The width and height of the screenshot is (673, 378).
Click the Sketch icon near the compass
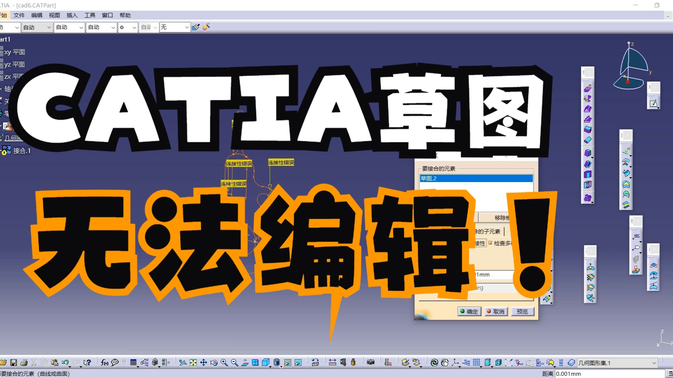(653, 104)
